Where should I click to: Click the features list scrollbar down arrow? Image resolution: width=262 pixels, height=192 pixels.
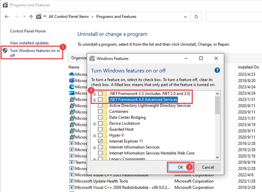[x=217, y=158]
